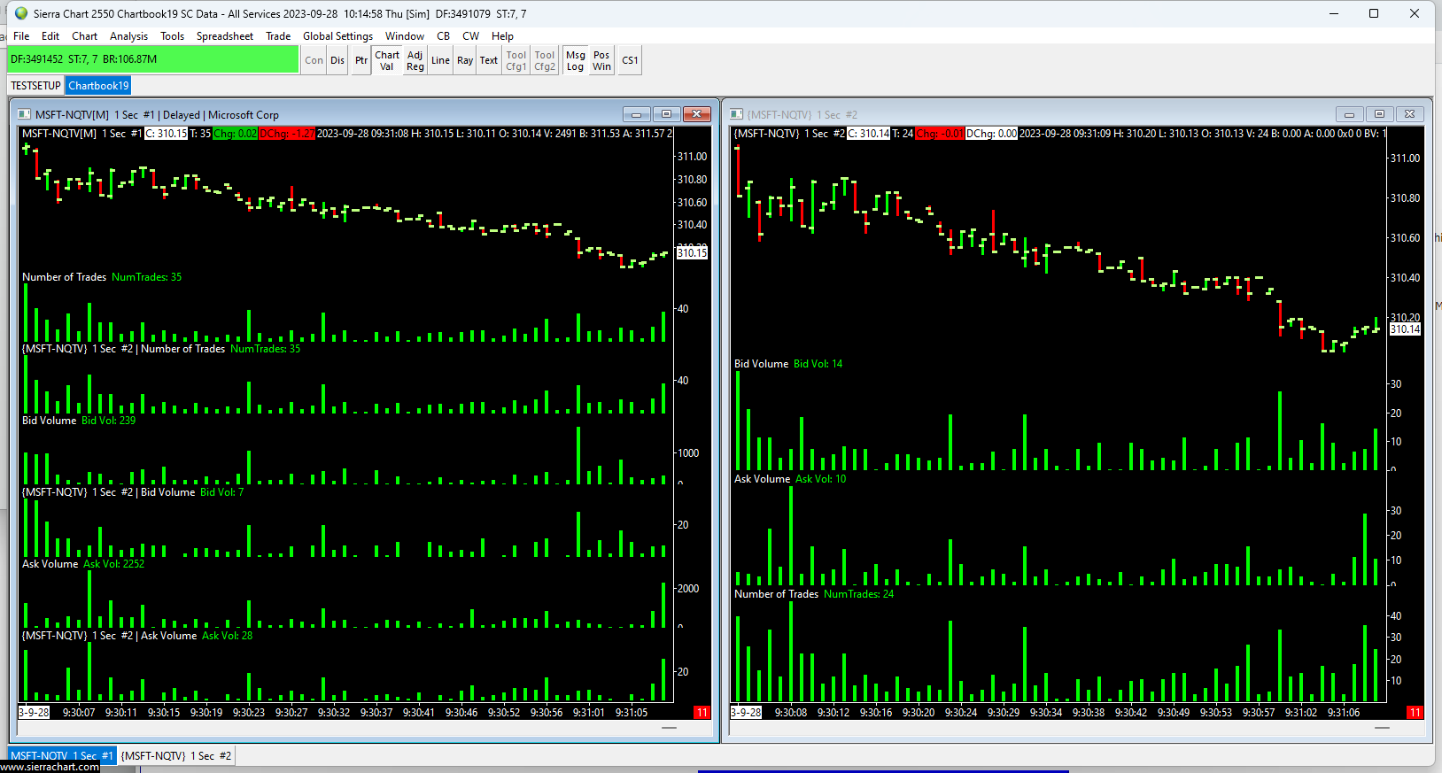The height and width of the screenshot is (773, 1442).
Task: Click the 3-9-28 date label in chart #2
Action: click(747, 713)
